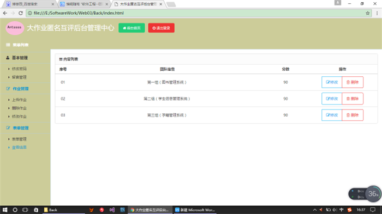This screenshot has height=214, width=382.
Task: Click the 第一组 team name cell
Action: click(x=167, y=82)
